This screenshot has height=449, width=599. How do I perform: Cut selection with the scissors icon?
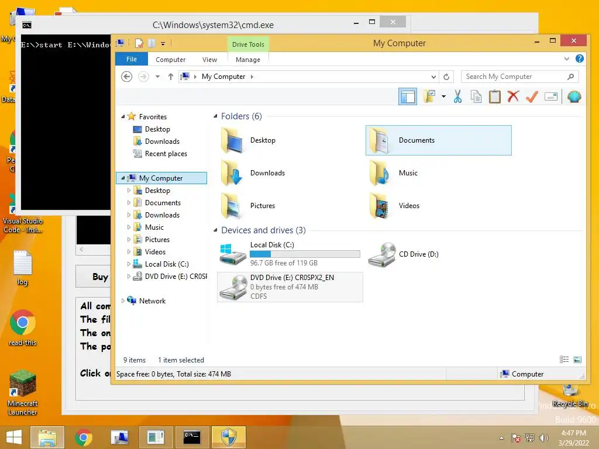click(457, 96)
